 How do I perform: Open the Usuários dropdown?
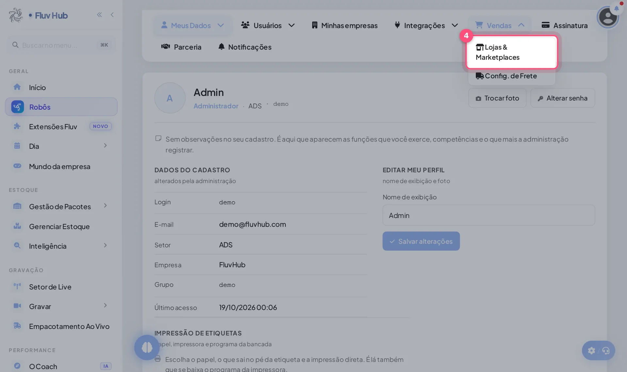[268, 25]
